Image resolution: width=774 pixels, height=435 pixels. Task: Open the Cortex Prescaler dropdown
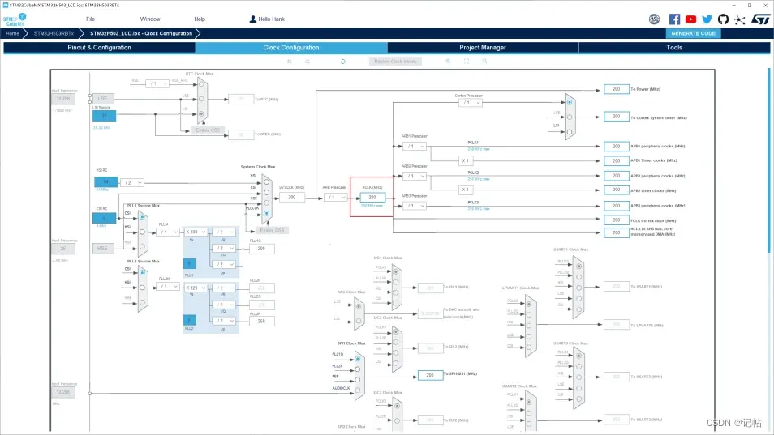470,102
